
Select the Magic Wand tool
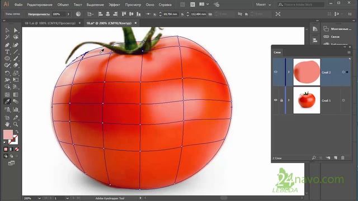point(7,37)
